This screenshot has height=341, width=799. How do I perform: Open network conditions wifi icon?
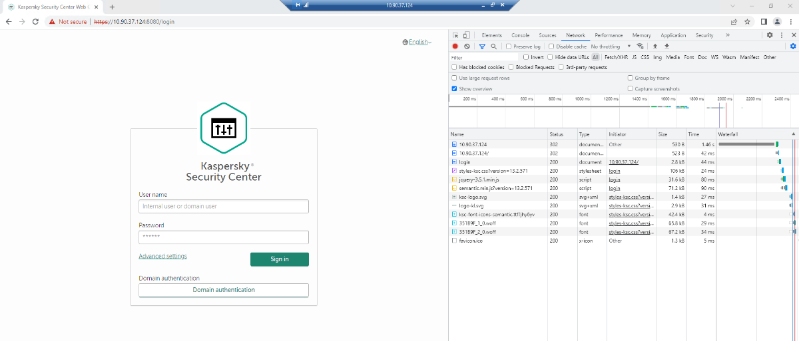tap(641, 47)
